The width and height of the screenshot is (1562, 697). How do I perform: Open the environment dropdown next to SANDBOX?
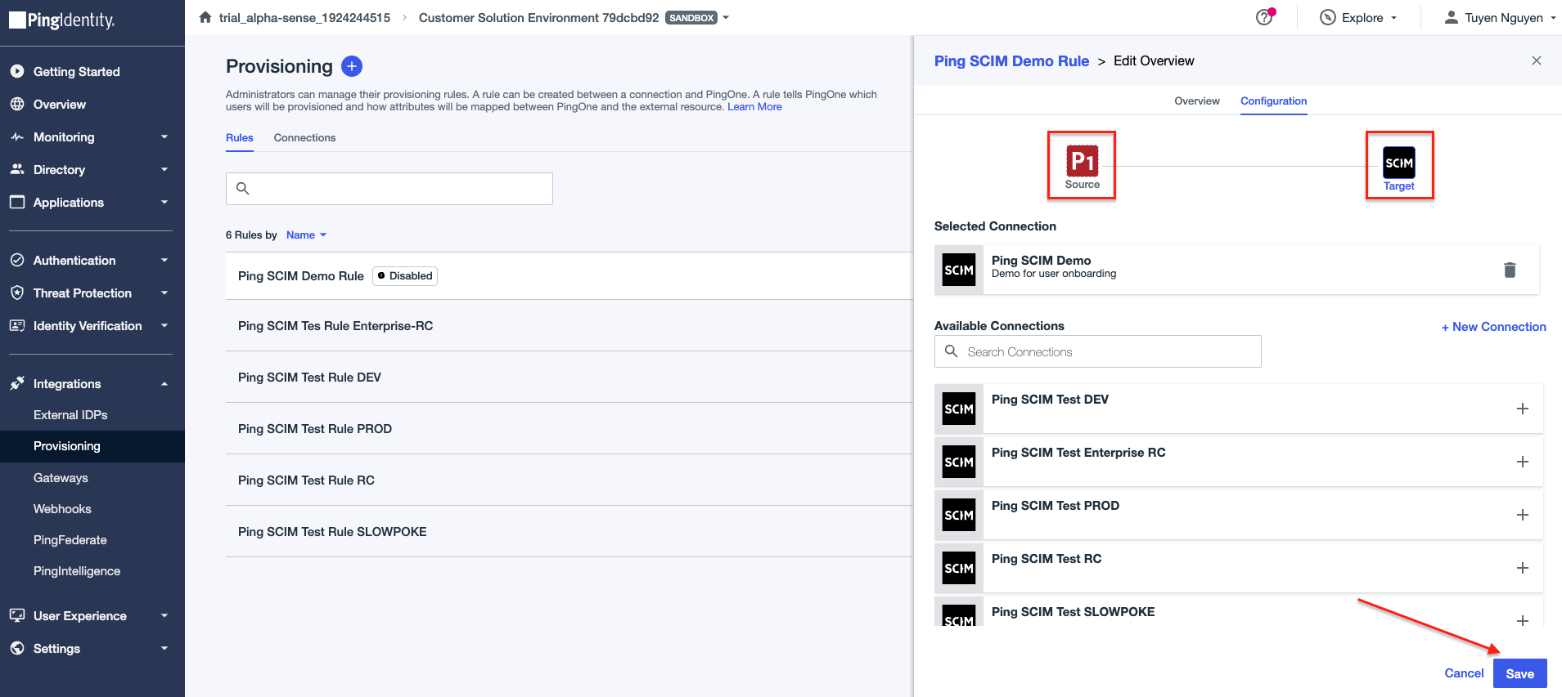(x=726, y=17)
